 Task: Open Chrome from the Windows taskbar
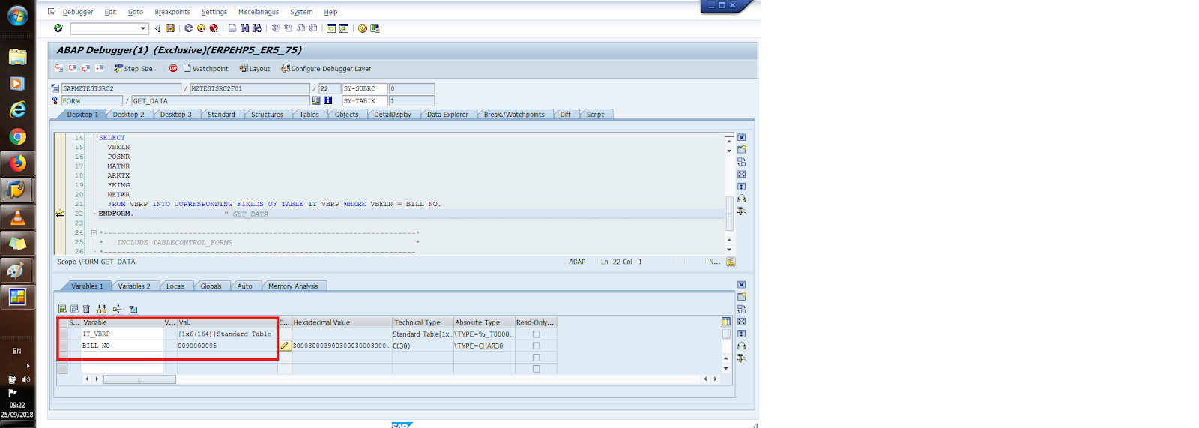point(17,137)
